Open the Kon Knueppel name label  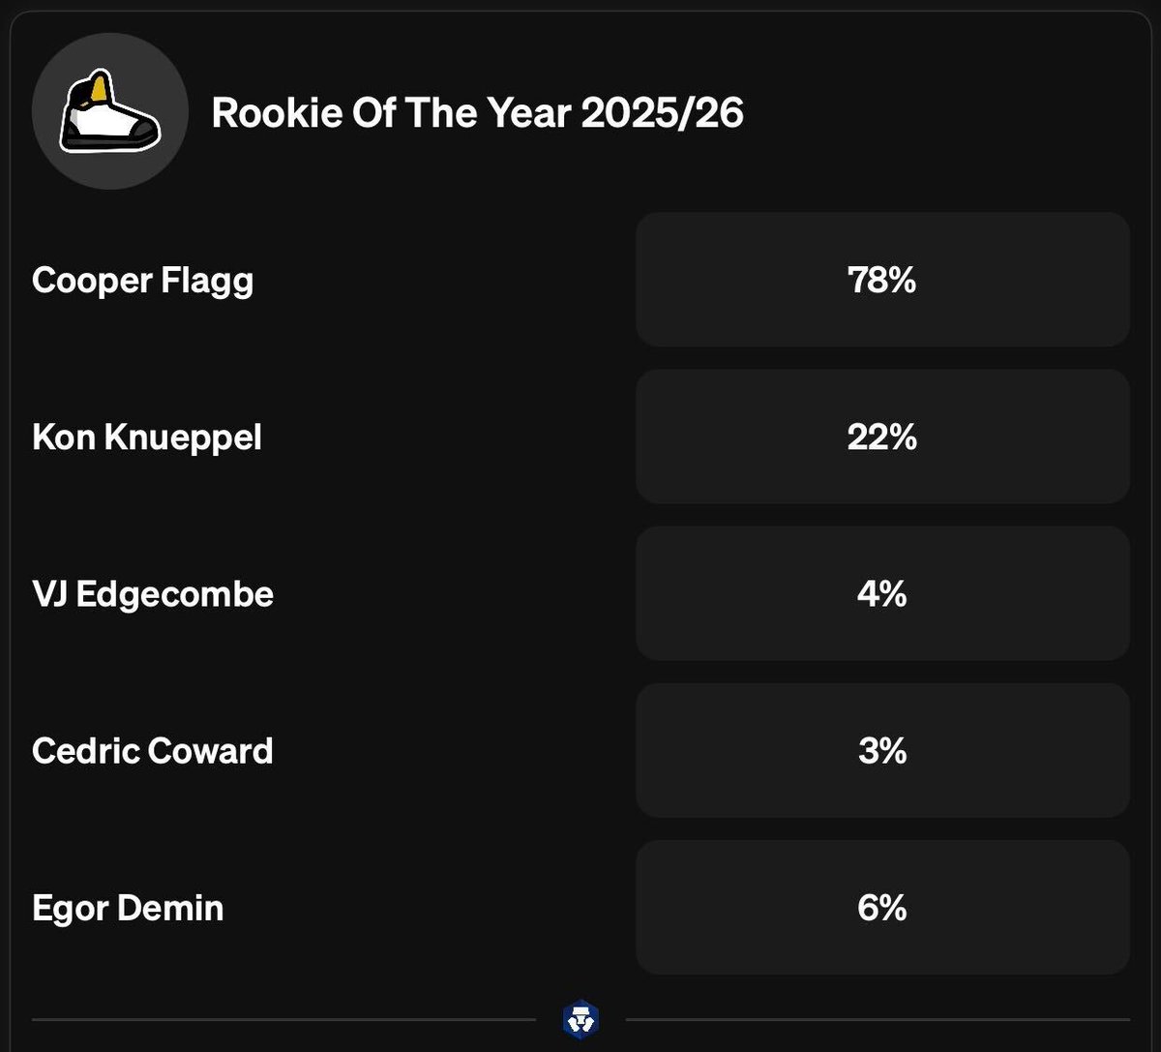(146, 437)
